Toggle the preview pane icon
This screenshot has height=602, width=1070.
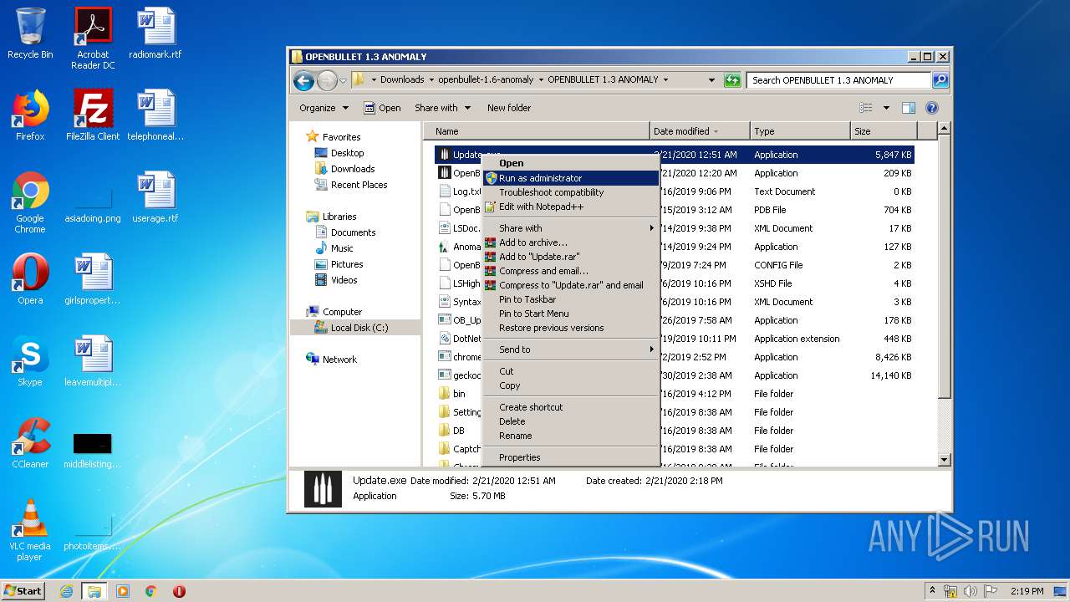[x=909, y=108]
